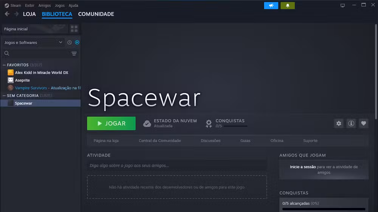Click the Steam logo menu
378x212 pixels.
click(x=7, y=6)
